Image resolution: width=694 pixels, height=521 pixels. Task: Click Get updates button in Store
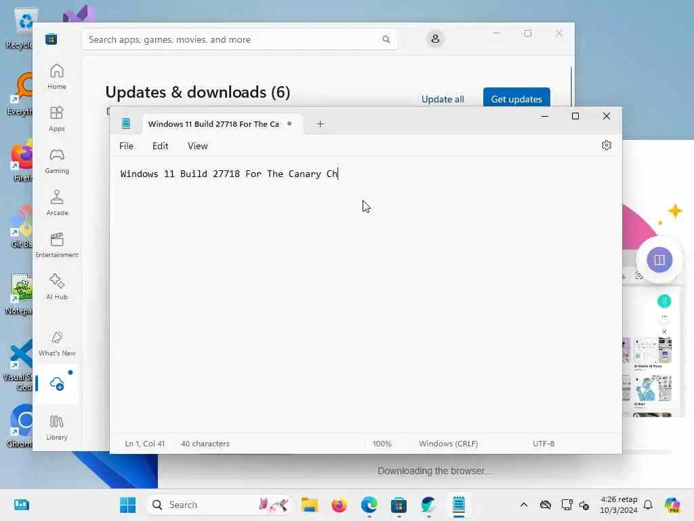point(516,98)
